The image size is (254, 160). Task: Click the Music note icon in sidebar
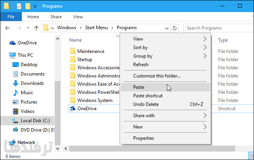click(x=16, y=93)
